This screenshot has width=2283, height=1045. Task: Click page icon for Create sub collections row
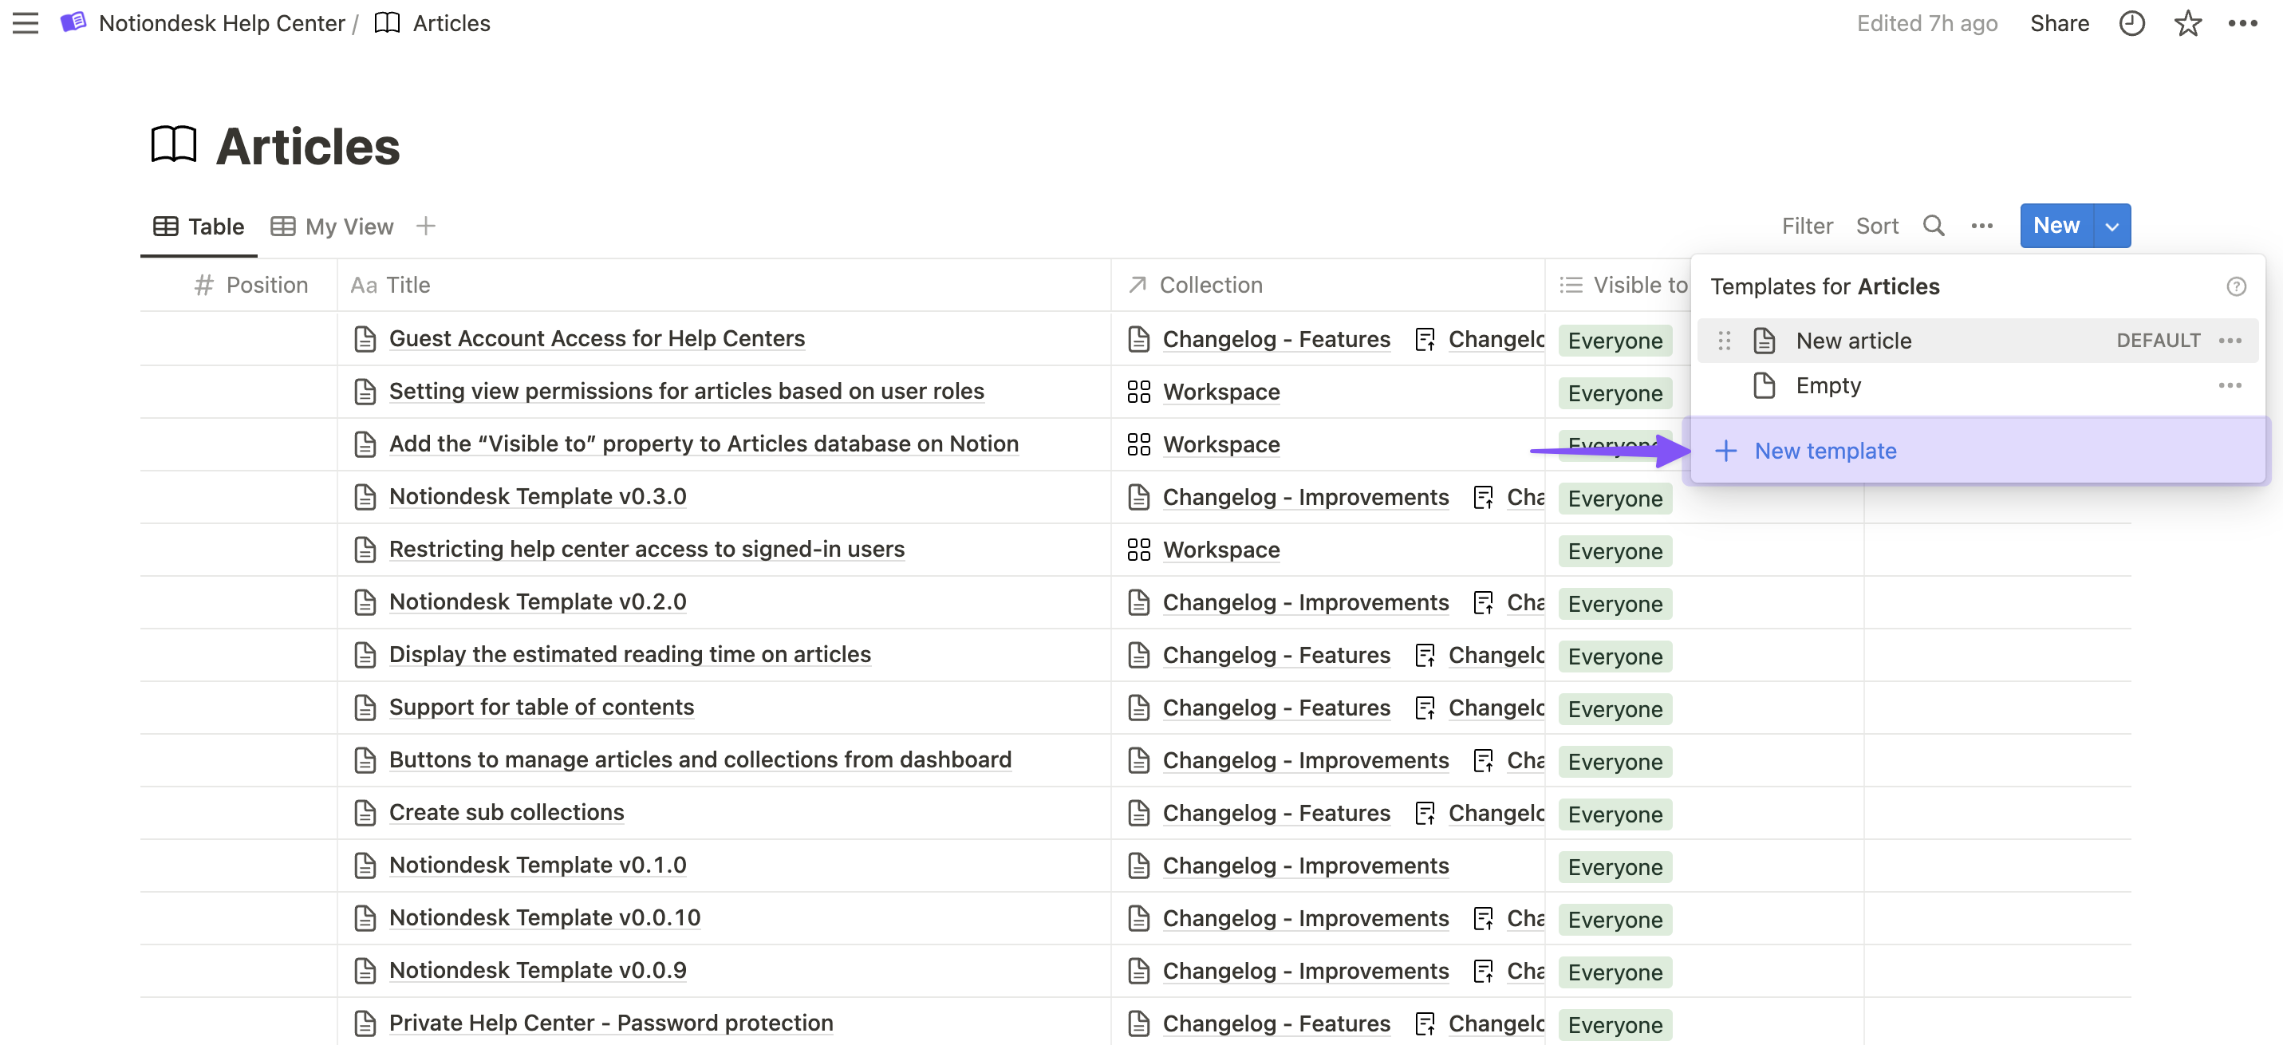click(x=365, y=812)
